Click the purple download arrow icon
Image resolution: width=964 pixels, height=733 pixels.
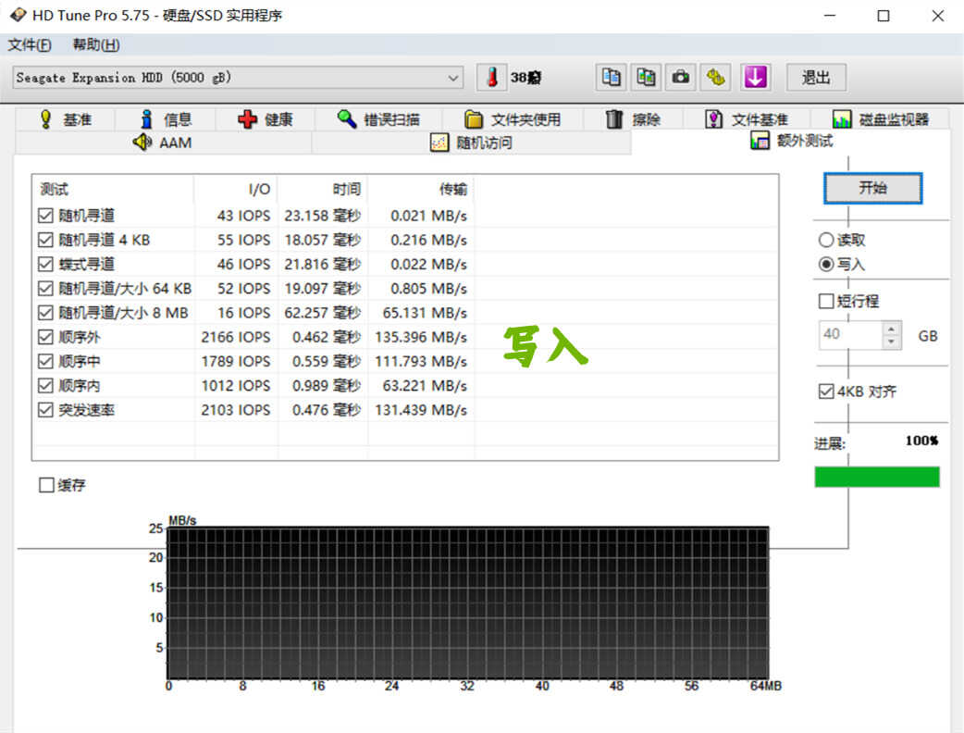point(755,78)
